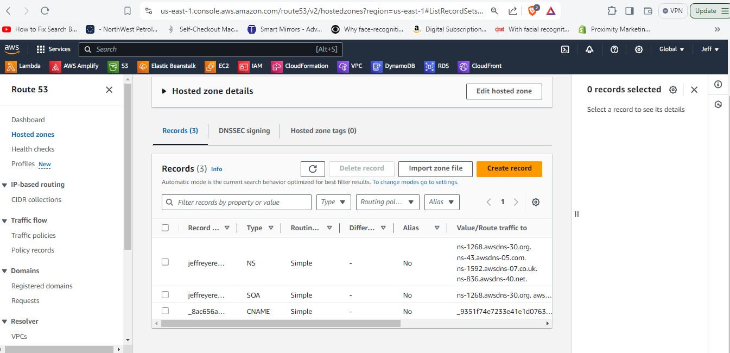Open Health checks in sidebar
730x353 pixels.
33,149
